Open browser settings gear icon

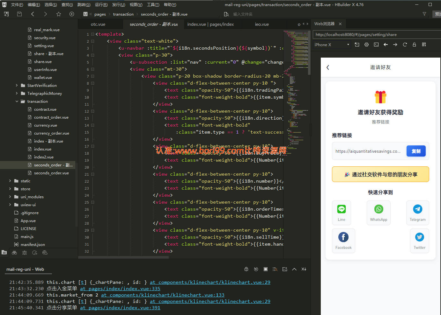point(367,45)
